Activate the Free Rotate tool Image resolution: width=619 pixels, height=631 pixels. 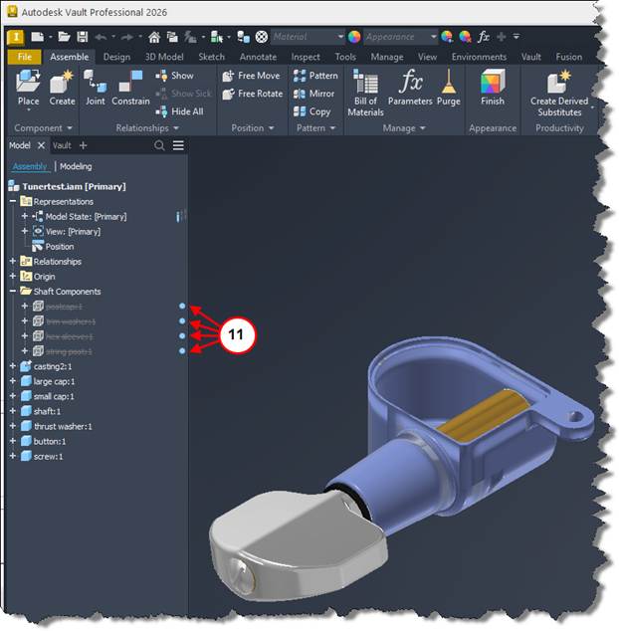click(x=253, y=94)
